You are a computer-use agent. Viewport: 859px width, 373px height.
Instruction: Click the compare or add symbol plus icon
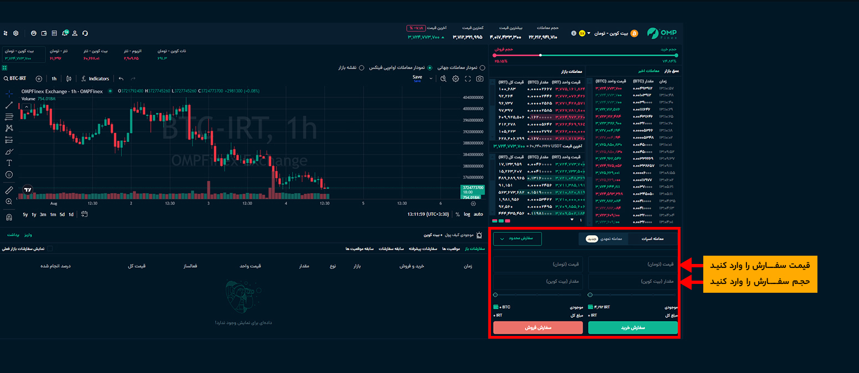coord(39,79)
